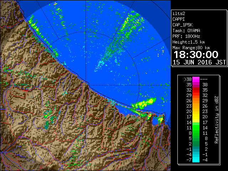
Task: Click the CAP_1P5K text
Action: click(182, 25)
